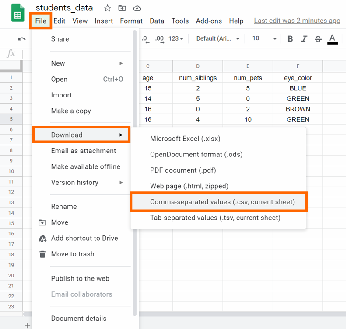Decrease decimal places icon
The image size is (347, 329).
click(x=145, y=39)
